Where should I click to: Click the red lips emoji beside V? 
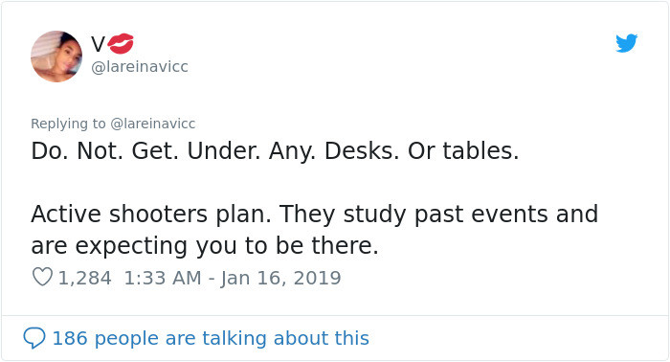tap(121, 44)
